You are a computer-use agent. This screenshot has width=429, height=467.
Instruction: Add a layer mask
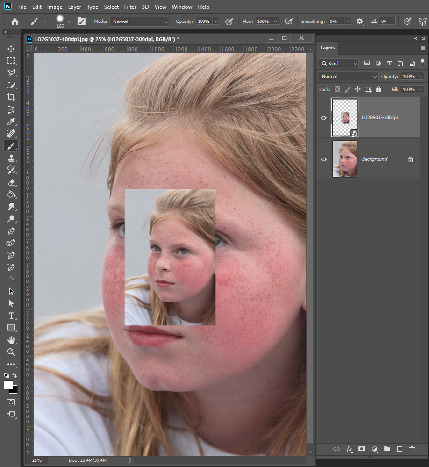[361, 449]
